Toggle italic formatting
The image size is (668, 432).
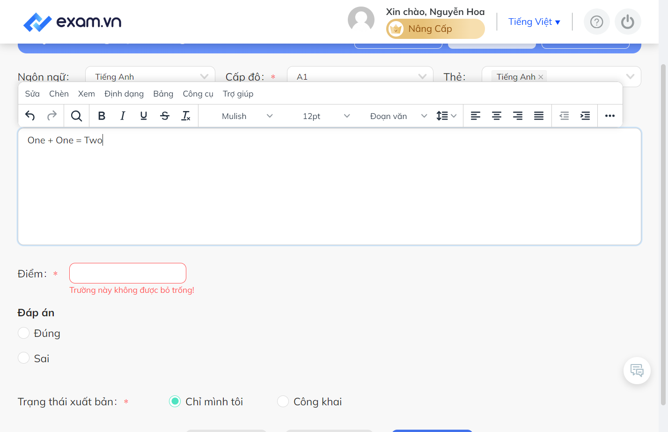pos(123,116)
